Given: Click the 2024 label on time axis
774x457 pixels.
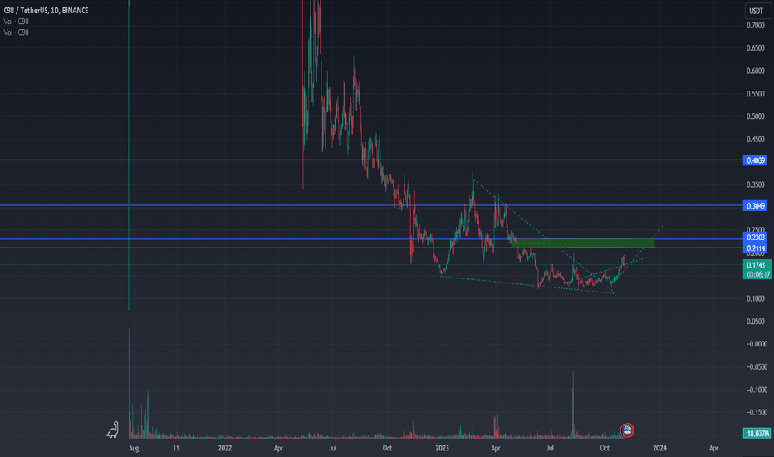Looking at the screenshot, I should [x=659, y=448].
